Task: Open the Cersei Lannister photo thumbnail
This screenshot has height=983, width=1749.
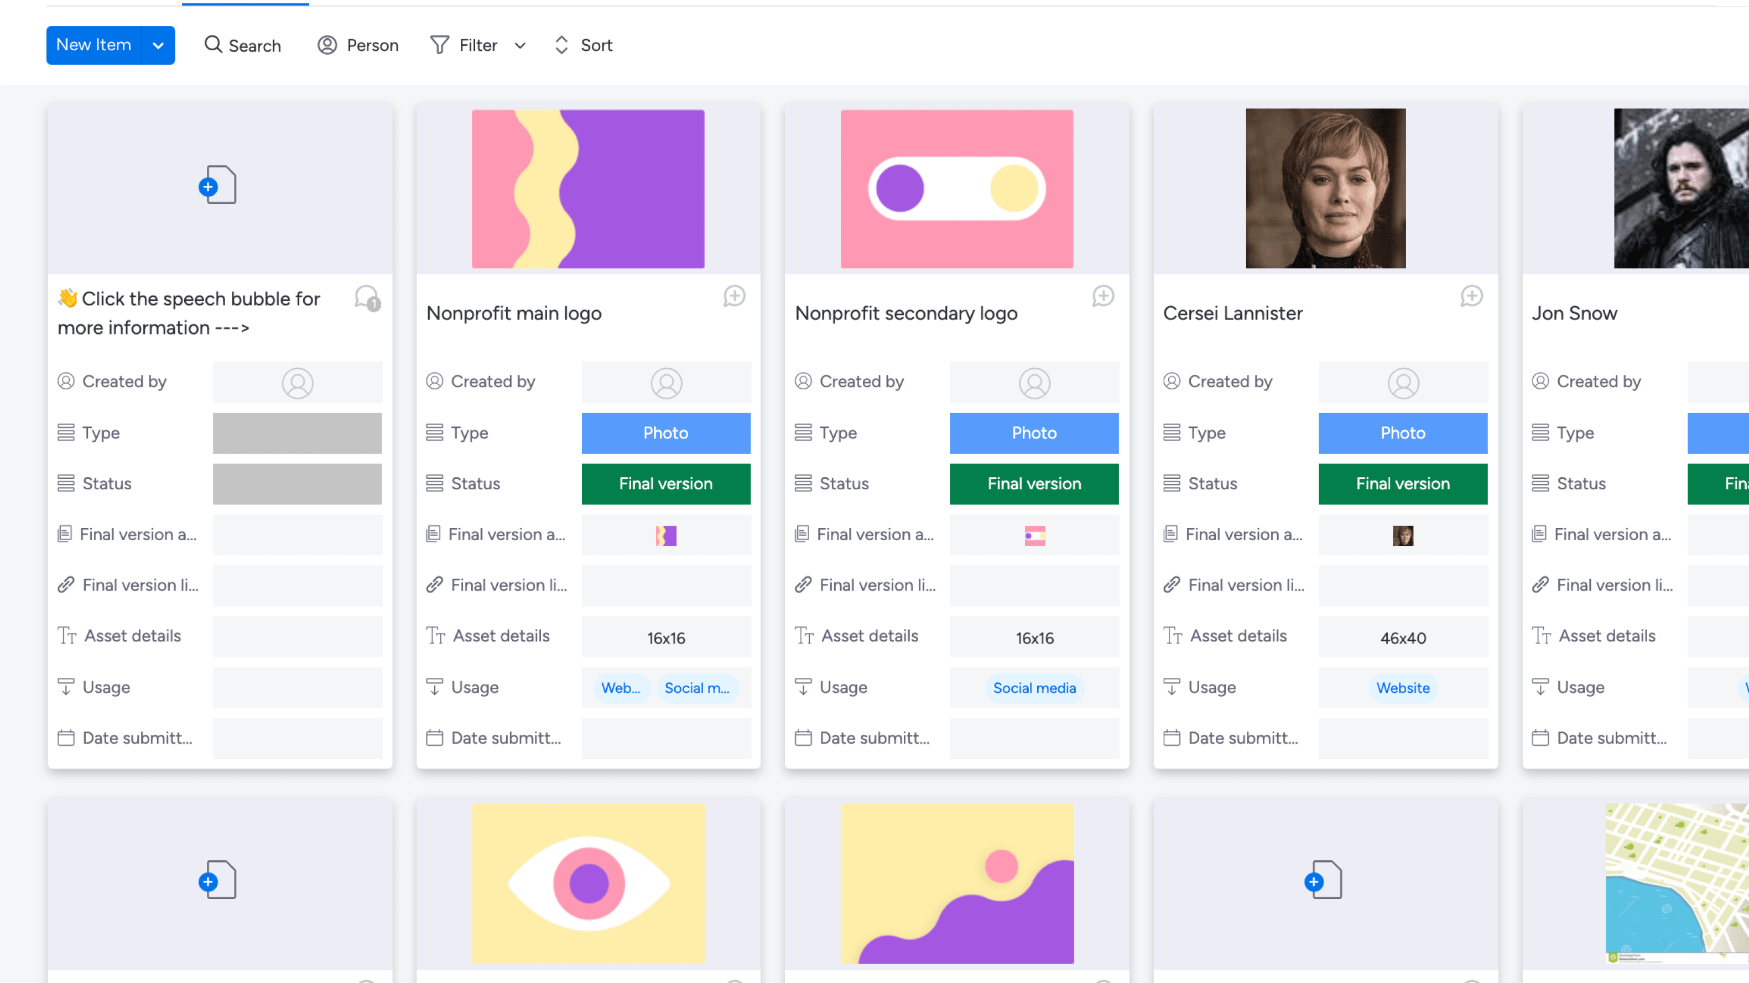Action: 1325,189
